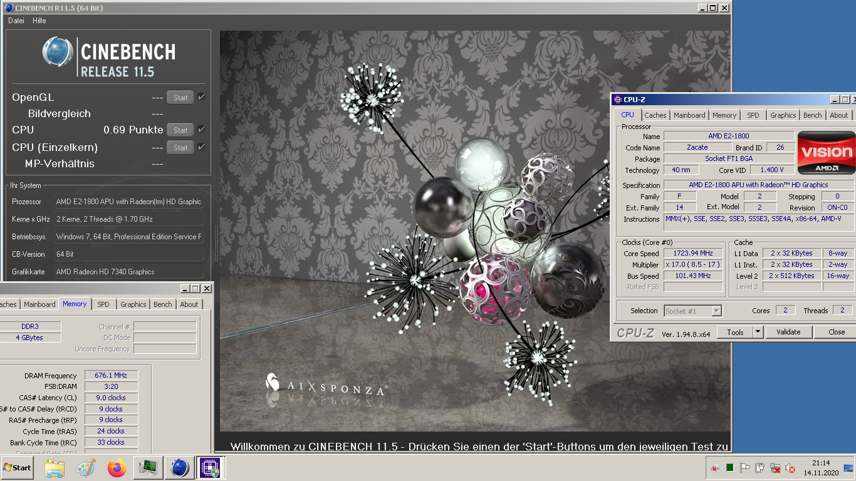Select Mainboard tab in lower-left CPU-Z window
This screenshot has width=856, height=481.
39,304
